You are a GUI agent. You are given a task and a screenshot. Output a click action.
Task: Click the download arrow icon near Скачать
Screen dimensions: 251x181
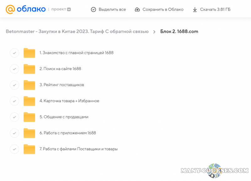tap(196, 9)
